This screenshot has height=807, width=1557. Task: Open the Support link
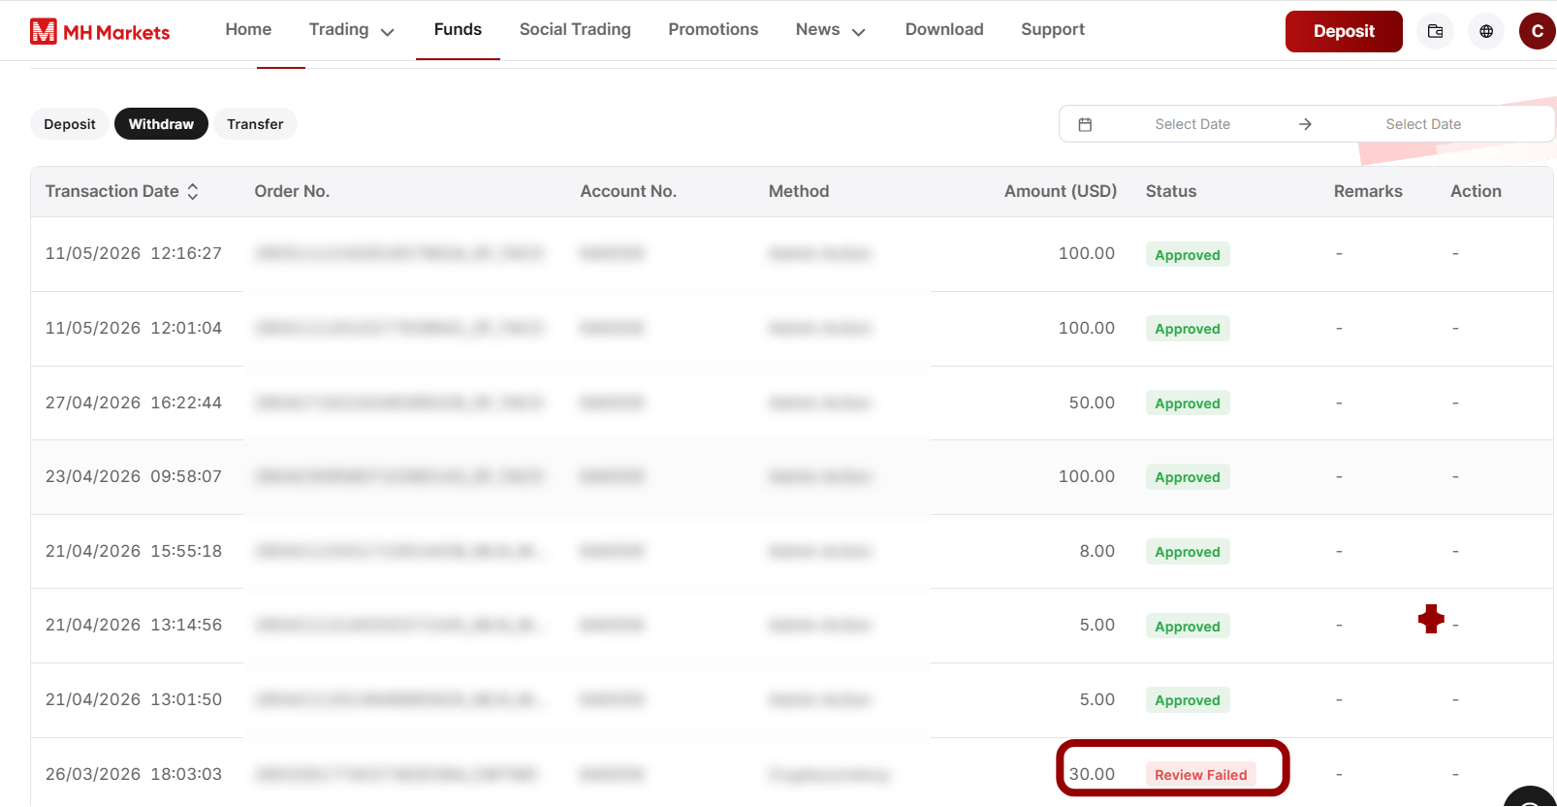[x=1053, y=30]
